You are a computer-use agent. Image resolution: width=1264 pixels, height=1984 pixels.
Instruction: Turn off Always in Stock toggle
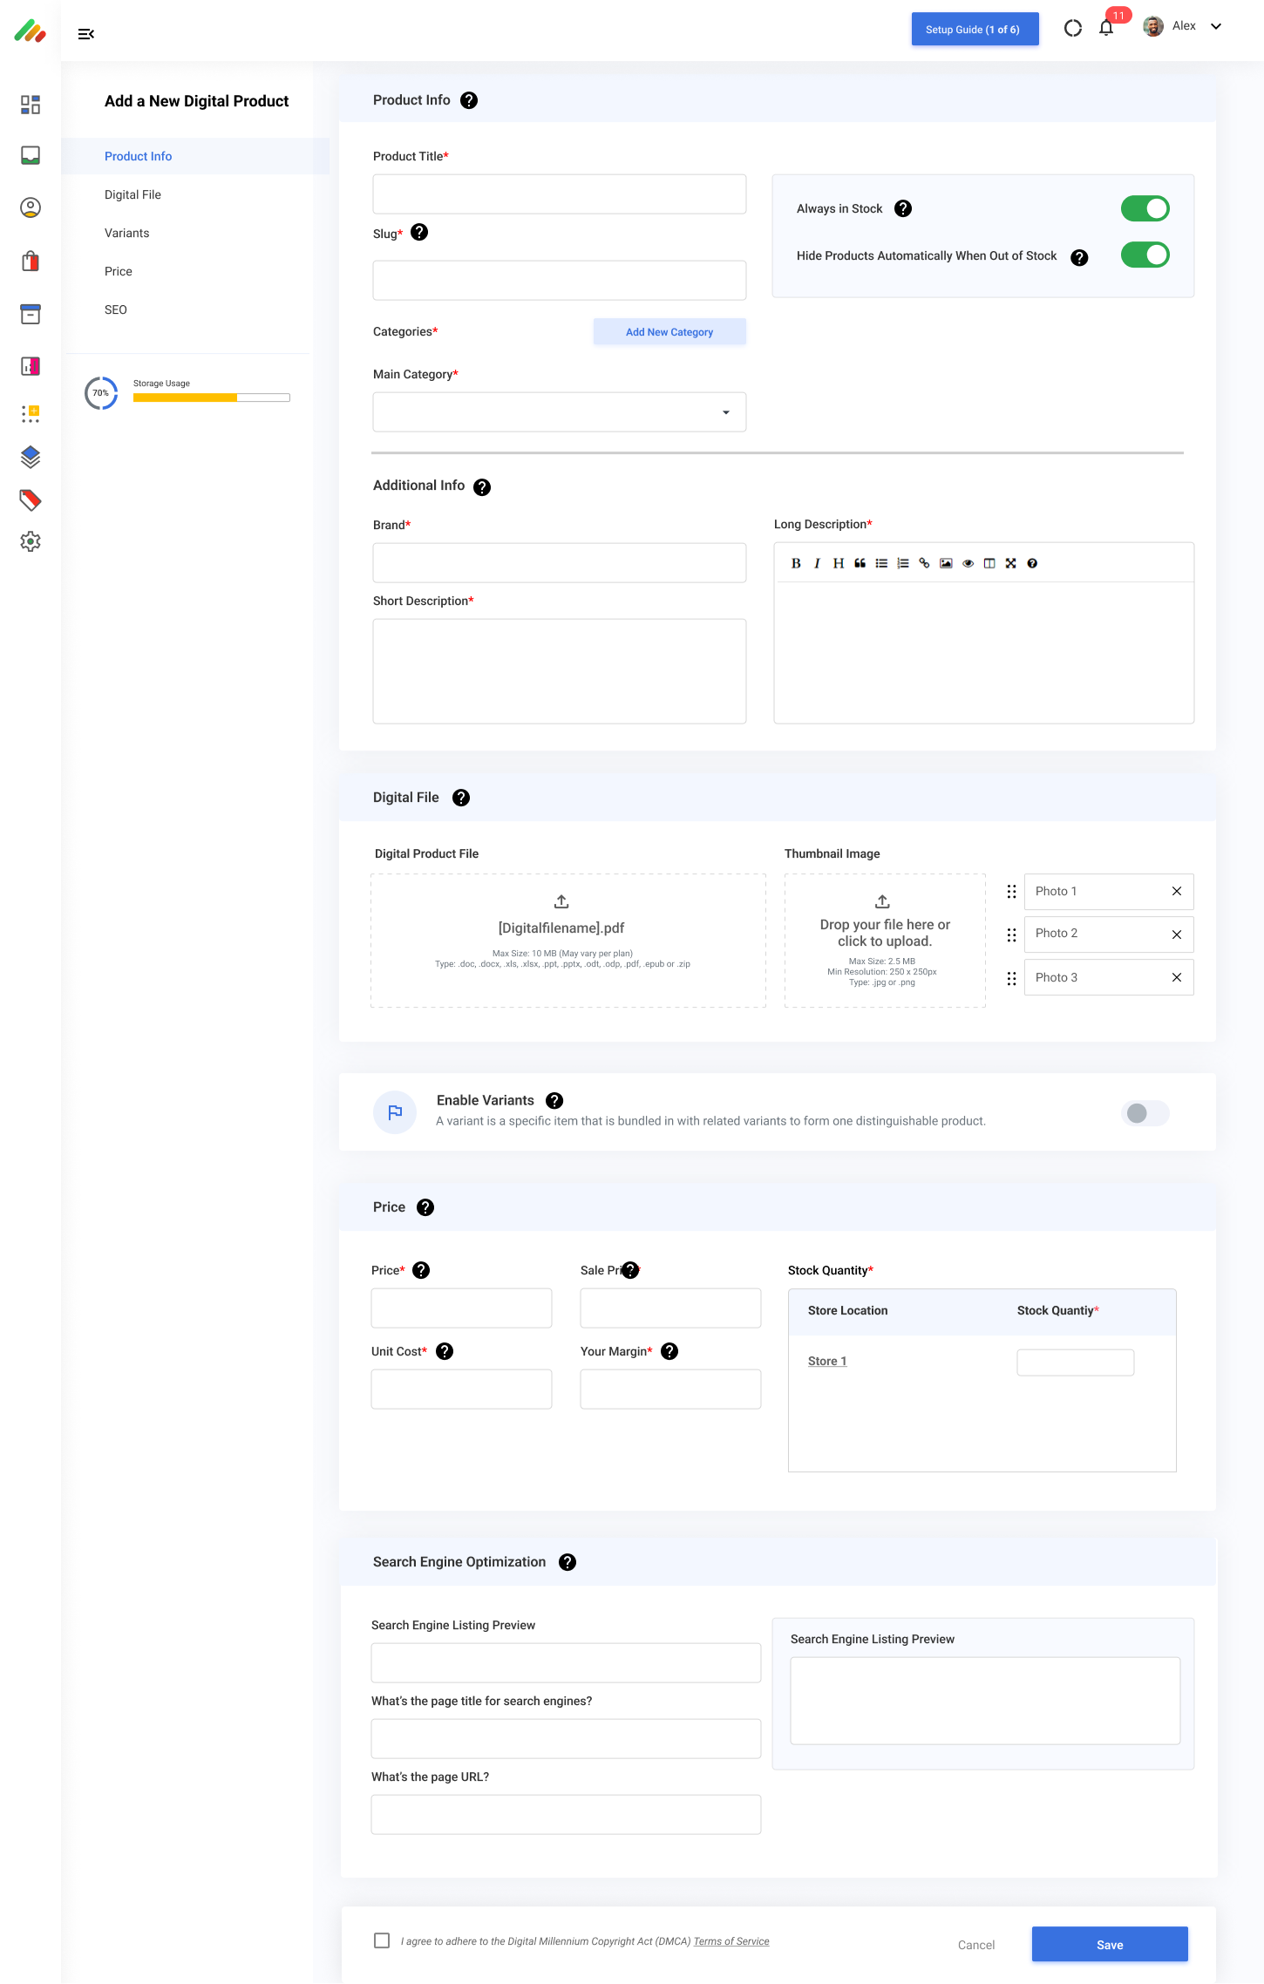[1144, 208]
